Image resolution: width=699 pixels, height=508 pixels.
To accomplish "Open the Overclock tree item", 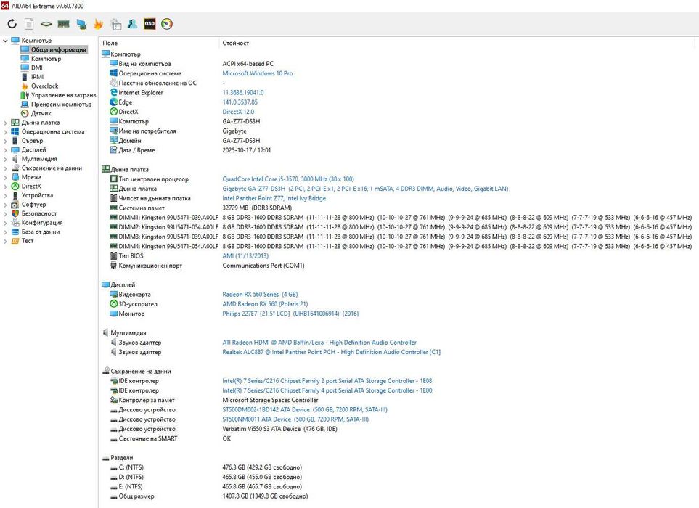I will pyautogui.click(x=44, y=86).
